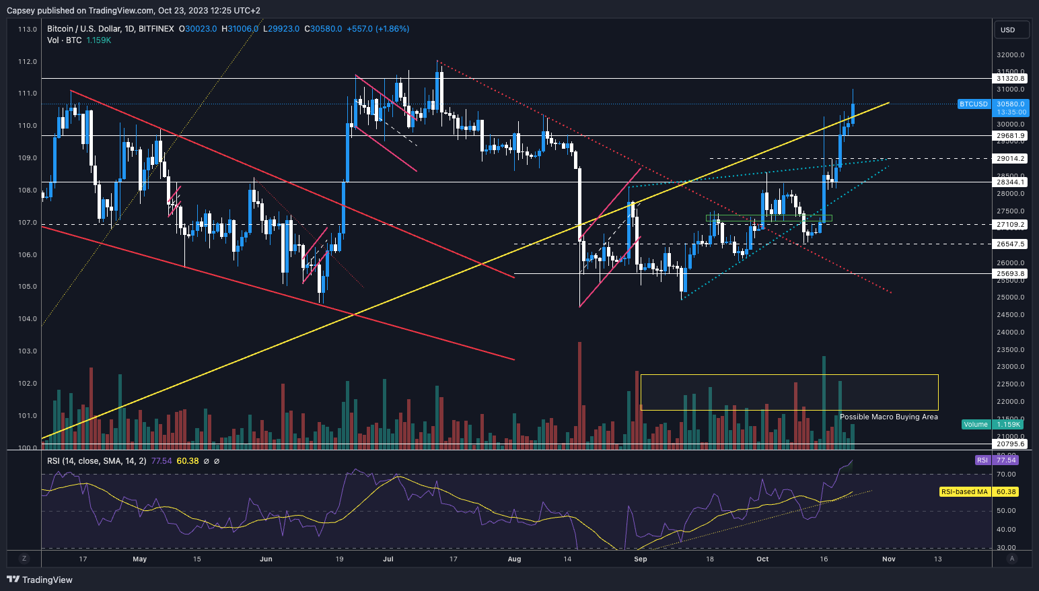Click the Vol · BTC indicator legend
This screenshot has height=591, width=1039.
pos(65,40)
